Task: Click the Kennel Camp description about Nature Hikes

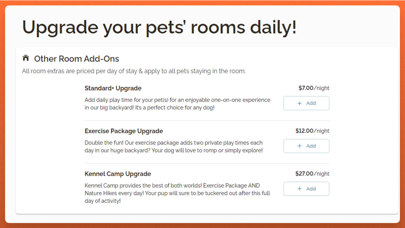Action: 177,193
